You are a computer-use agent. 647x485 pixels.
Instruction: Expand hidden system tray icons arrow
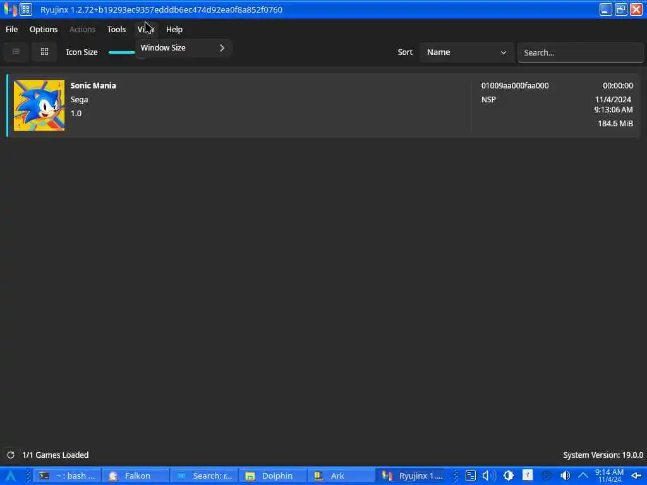(x=583, y=476)
